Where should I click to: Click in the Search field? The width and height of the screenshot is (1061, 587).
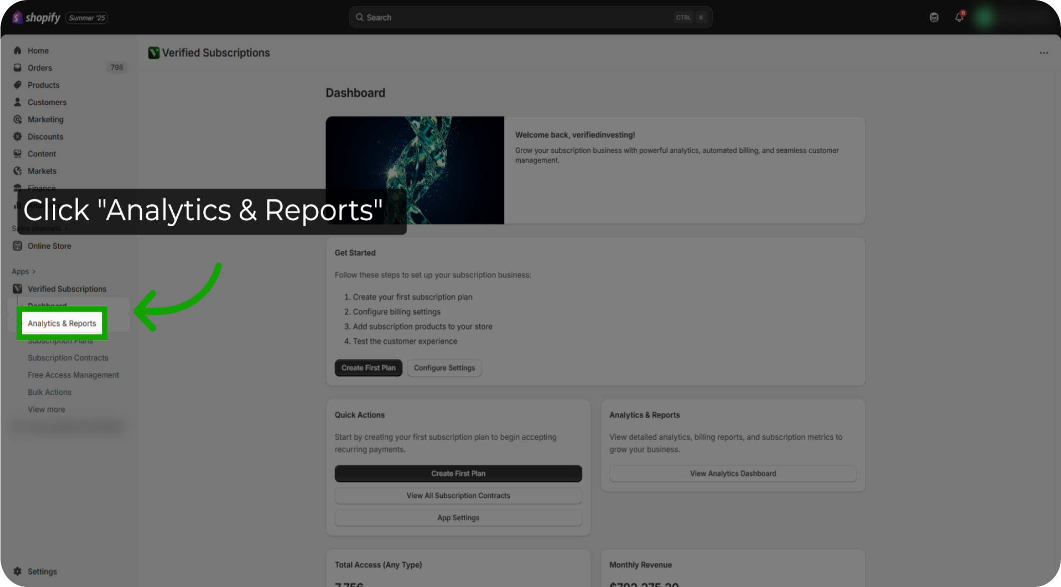(531, 17)
